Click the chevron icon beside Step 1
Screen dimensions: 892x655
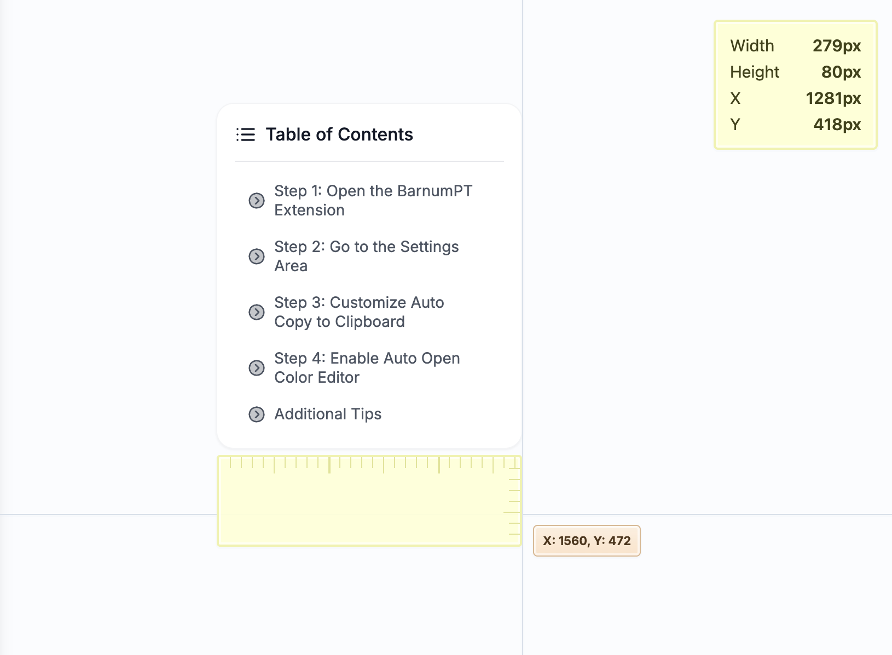coord(256,201)
